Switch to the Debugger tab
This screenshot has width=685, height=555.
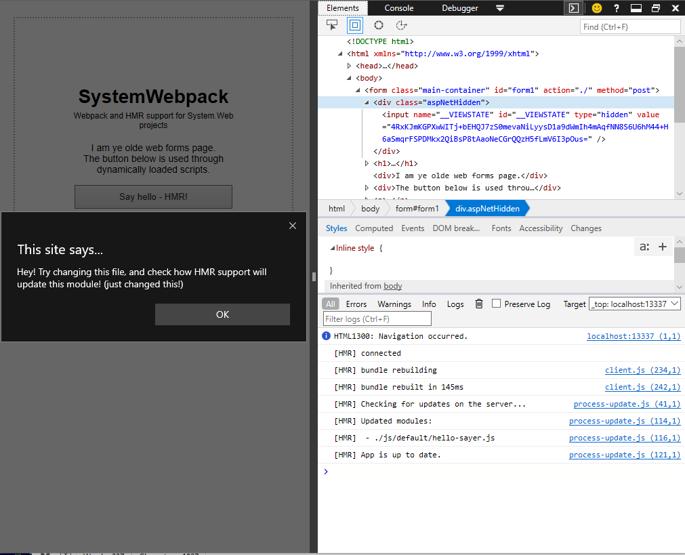460,8
